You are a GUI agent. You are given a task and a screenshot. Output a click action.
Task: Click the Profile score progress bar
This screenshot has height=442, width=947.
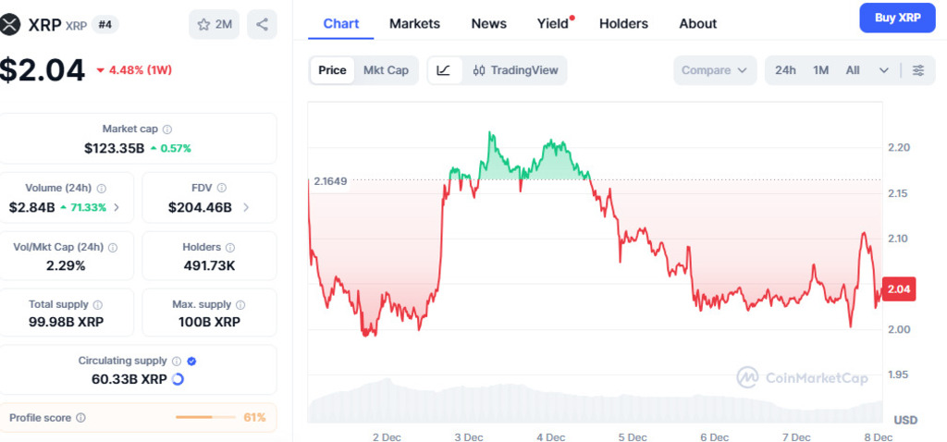point(205,418)
